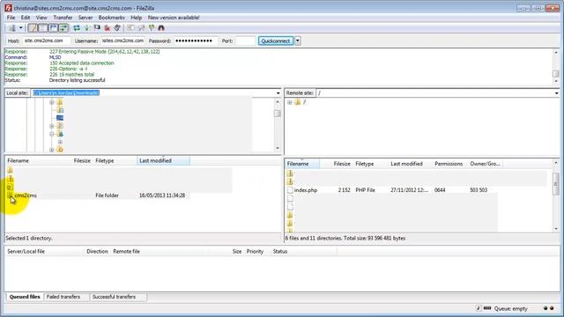
Task: Open the Help menu
Action: 136,18
